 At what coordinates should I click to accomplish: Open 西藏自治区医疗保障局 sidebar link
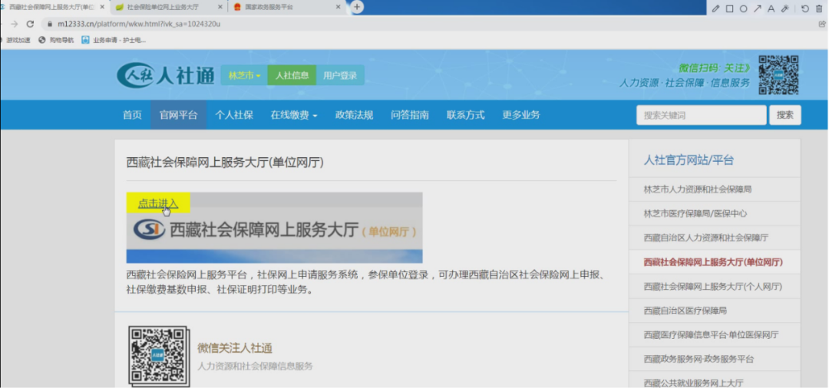pos(685,311)
